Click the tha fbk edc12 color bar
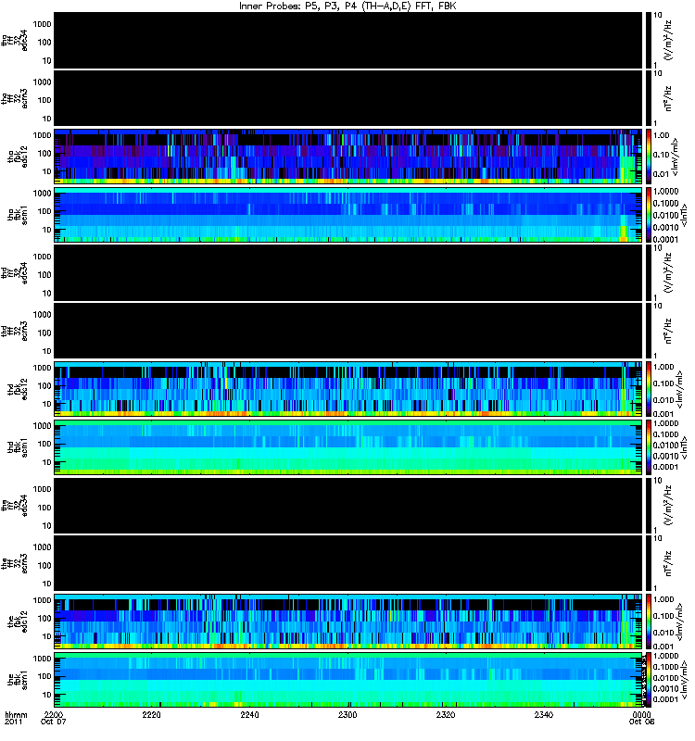This screenshot has width=695, height=741. click(x=649, y=156)
